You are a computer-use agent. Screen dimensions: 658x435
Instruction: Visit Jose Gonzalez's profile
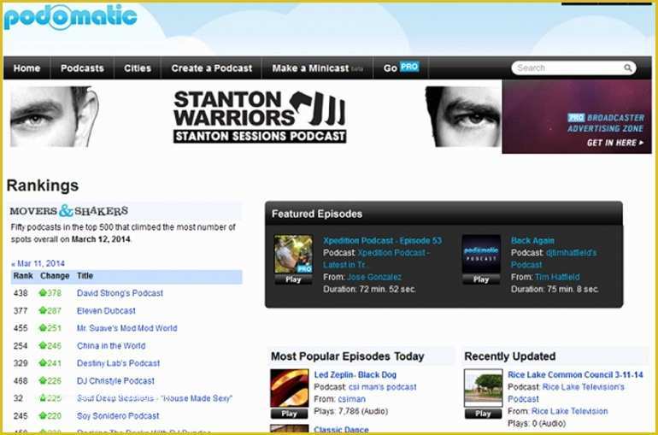click(374, 277)
